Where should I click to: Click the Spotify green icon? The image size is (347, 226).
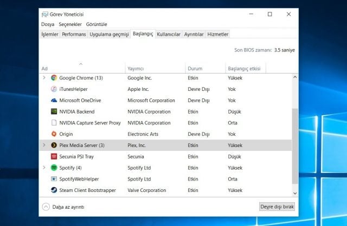point(54,168)
